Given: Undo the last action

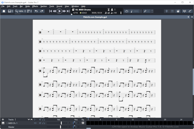Looking at the screenshot, I should (36, 11).
